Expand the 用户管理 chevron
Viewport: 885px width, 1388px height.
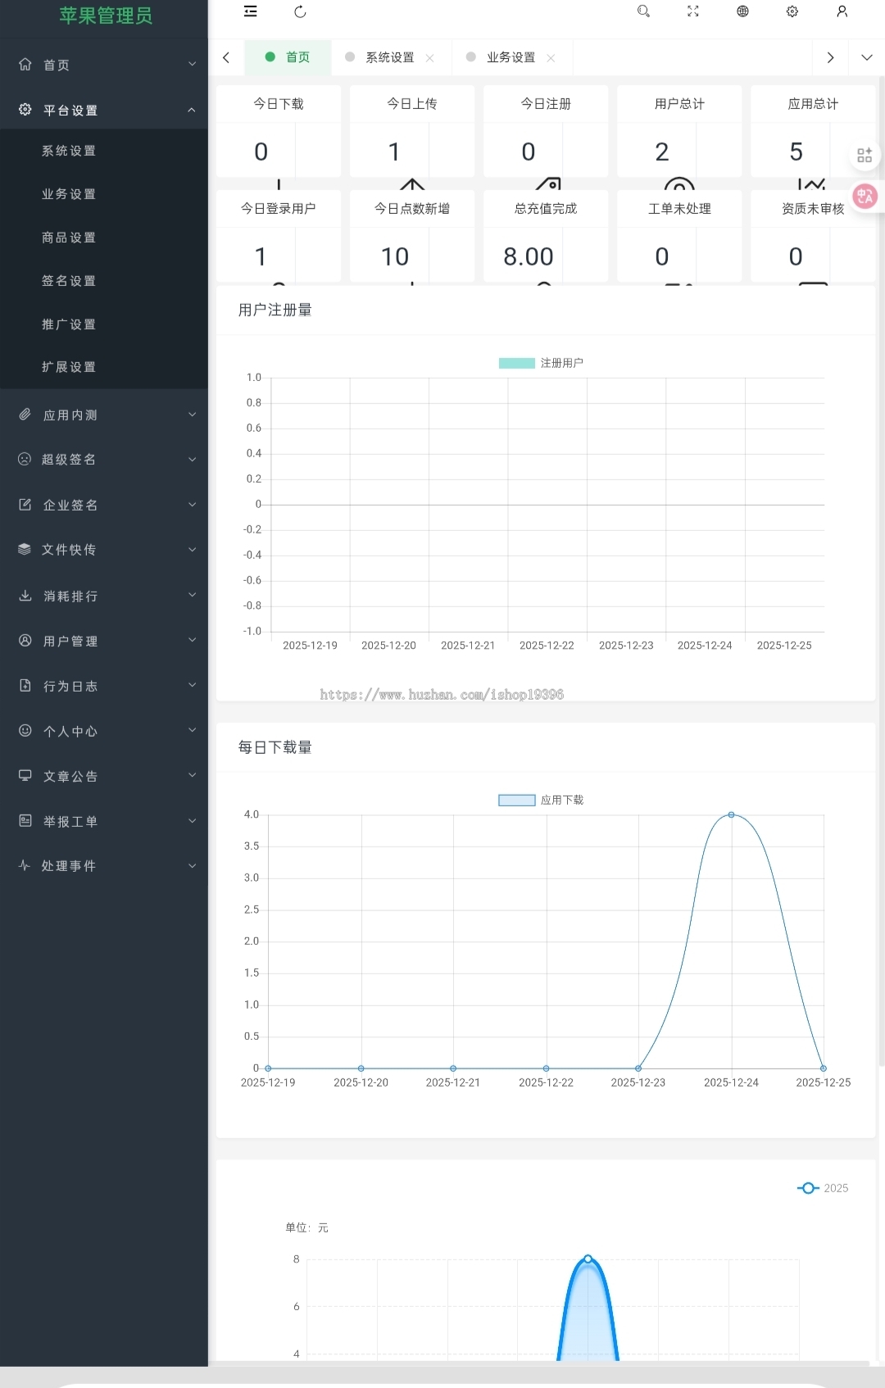point(193,640)
